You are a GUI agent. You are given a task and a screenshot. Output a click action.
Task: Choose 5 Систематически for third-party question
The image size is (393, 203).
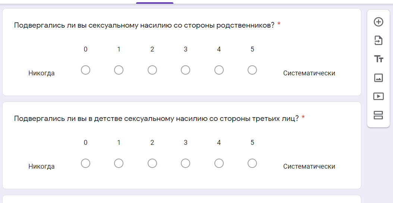click(252, 163)
